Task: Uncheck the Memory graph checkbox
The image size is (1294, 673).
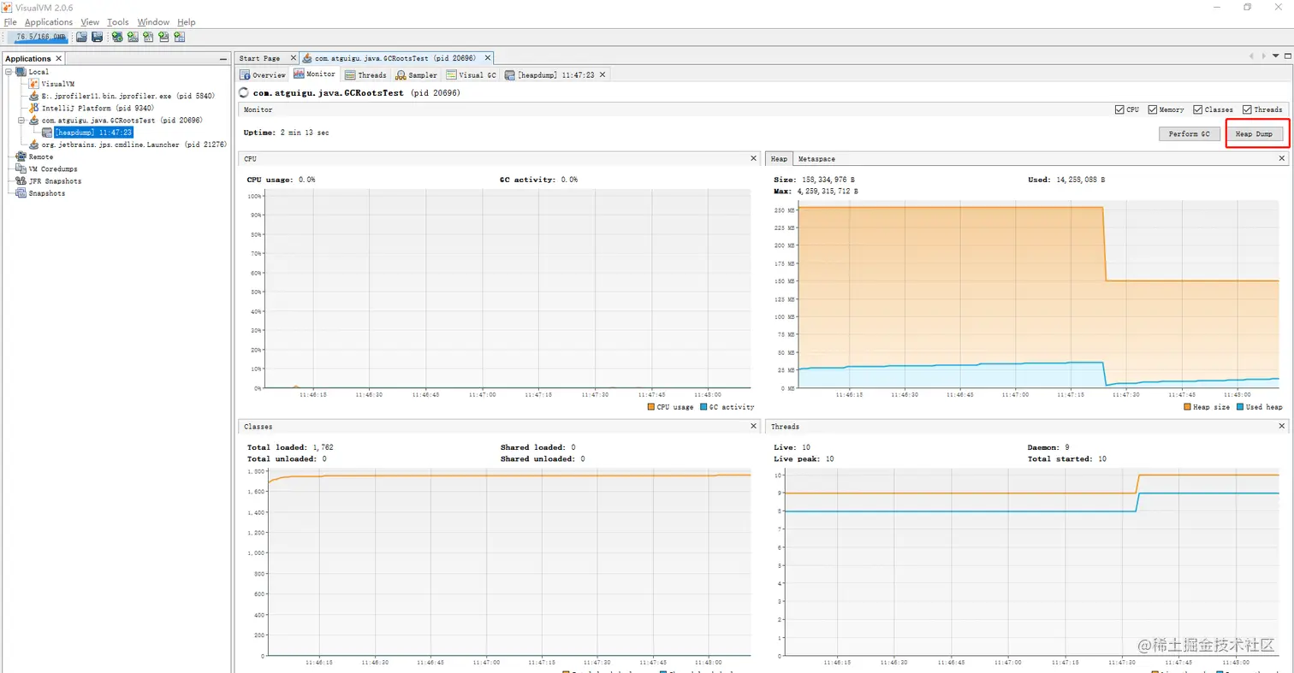Action: point(1153,109)
